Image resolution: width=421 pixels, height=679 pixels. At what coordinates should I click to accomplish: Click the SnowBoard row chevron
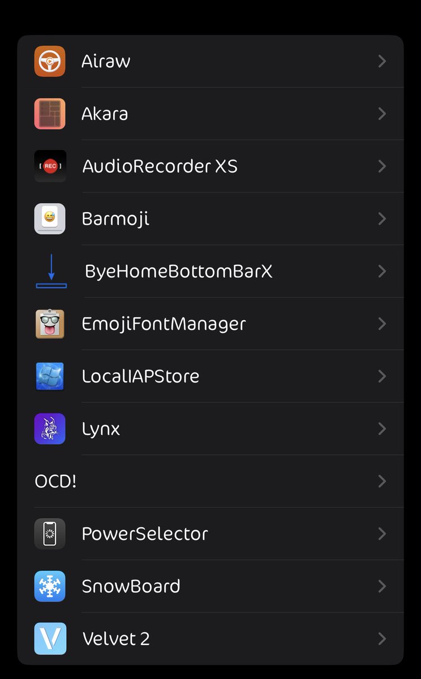(383, 586)
